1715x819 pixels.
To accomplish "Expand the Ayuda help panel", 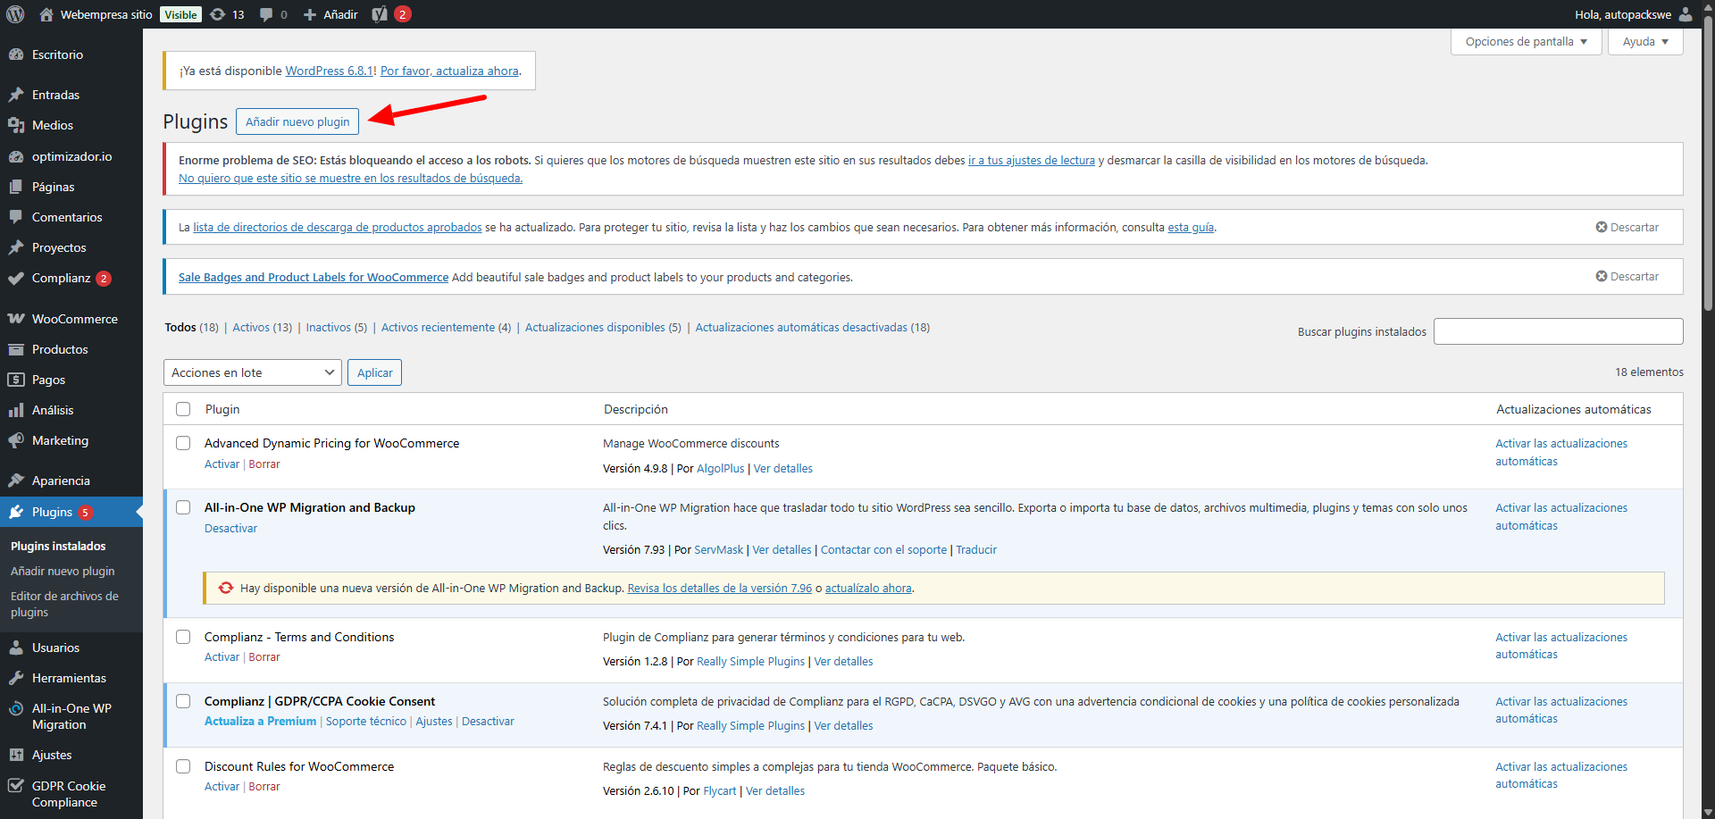I will (x=1645, y=42).
